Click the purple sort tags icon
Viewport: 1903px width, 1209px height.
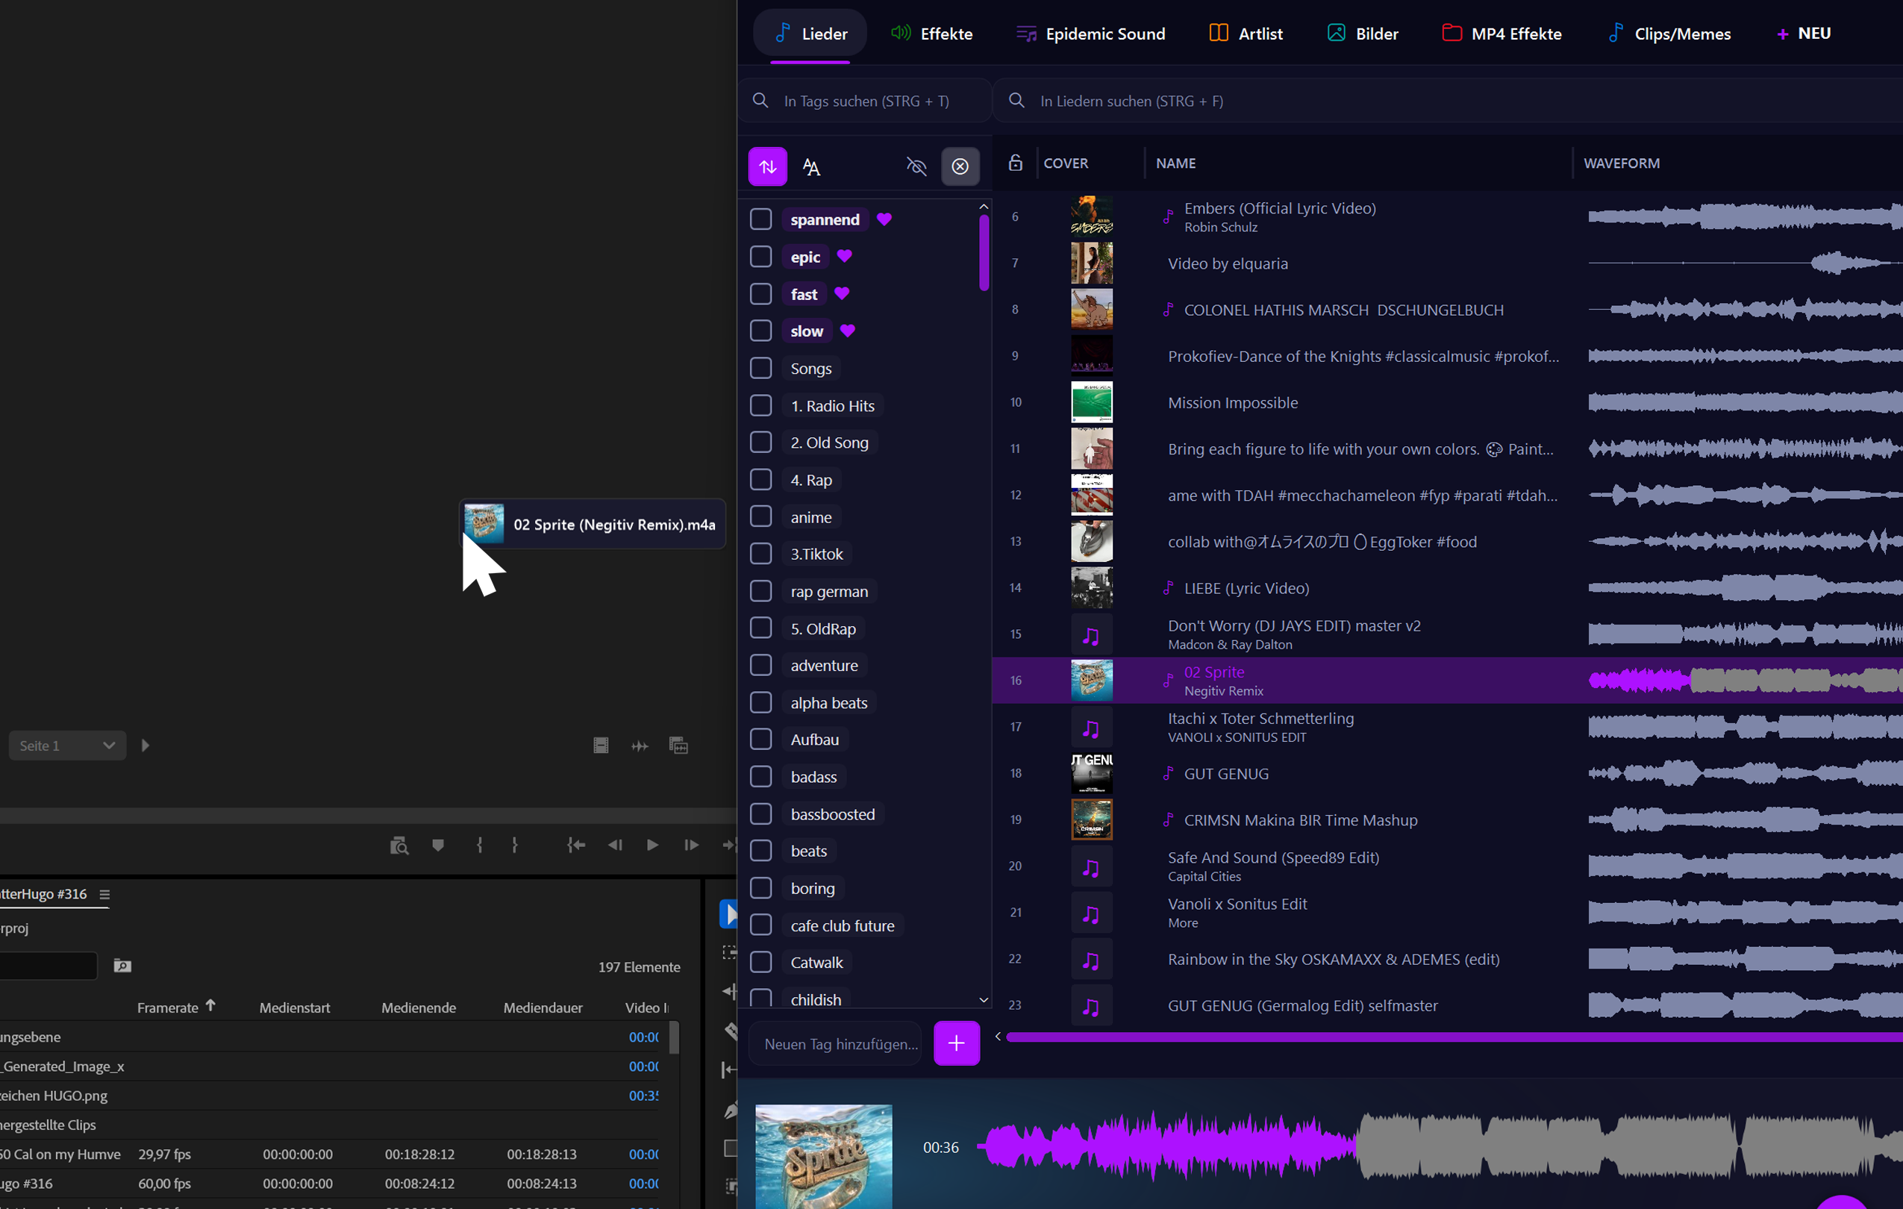(x=767, y=166)
